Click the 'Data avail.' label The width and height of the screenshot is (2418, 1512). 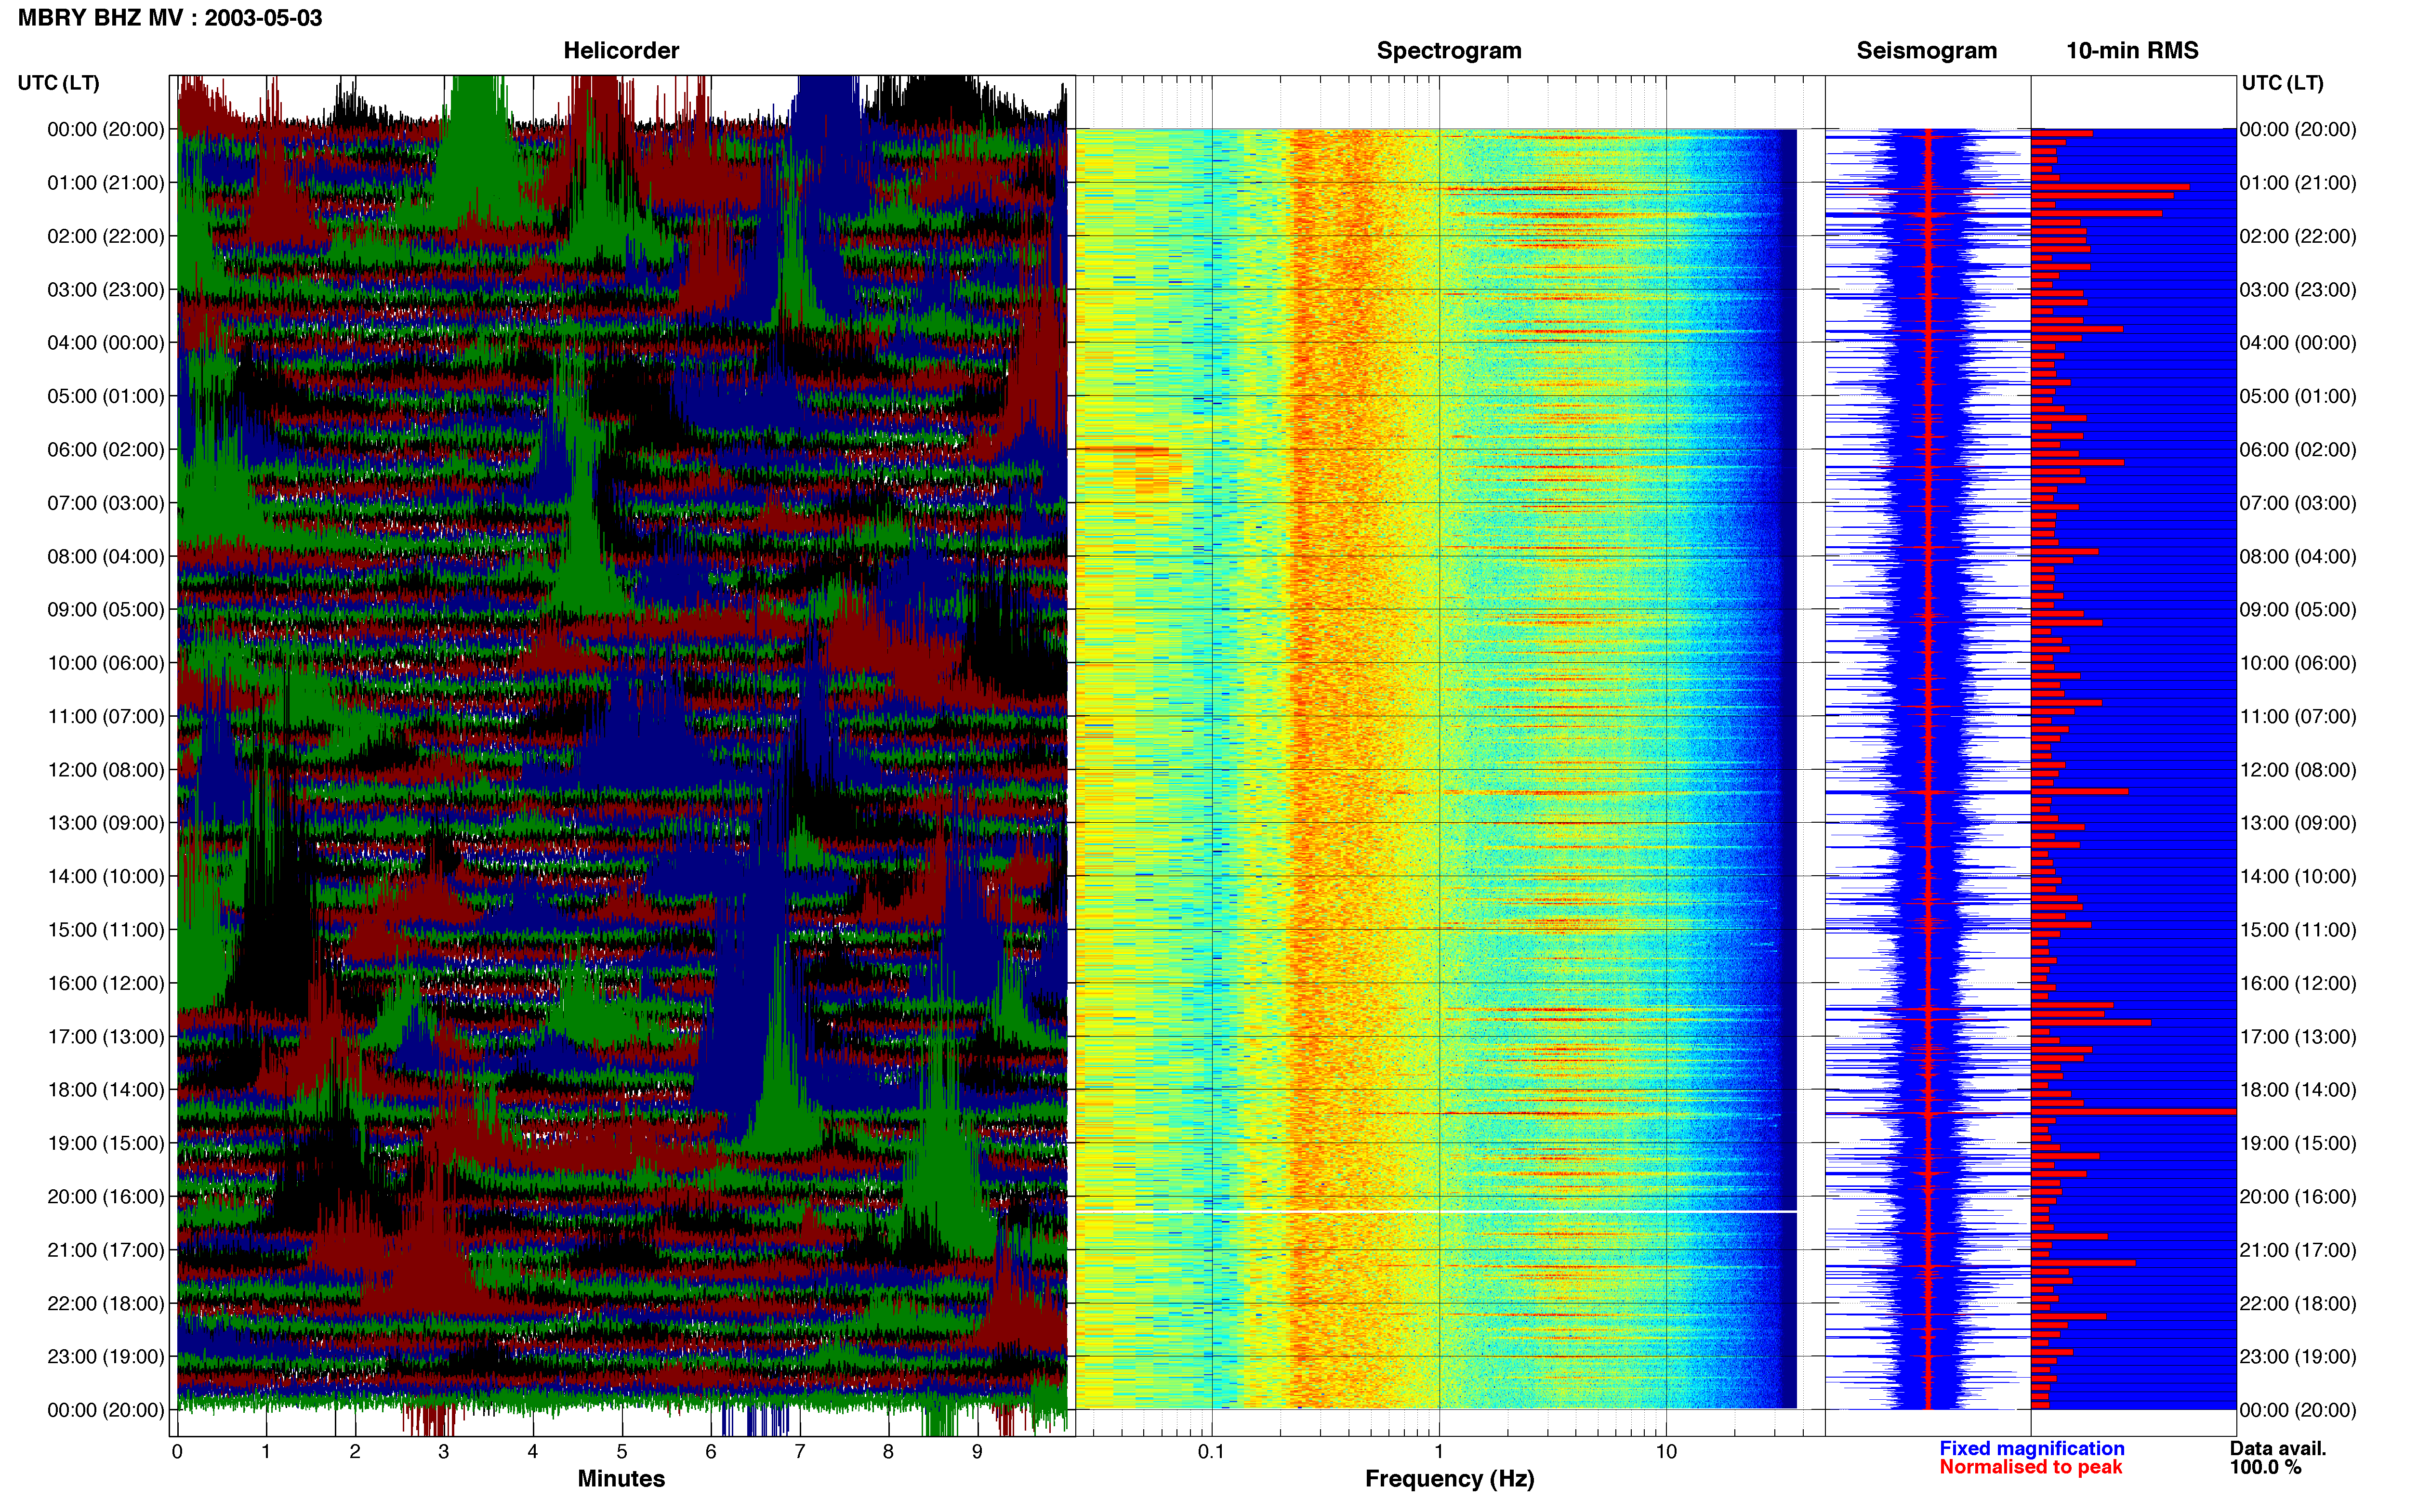click(x=2278, y=1448)
